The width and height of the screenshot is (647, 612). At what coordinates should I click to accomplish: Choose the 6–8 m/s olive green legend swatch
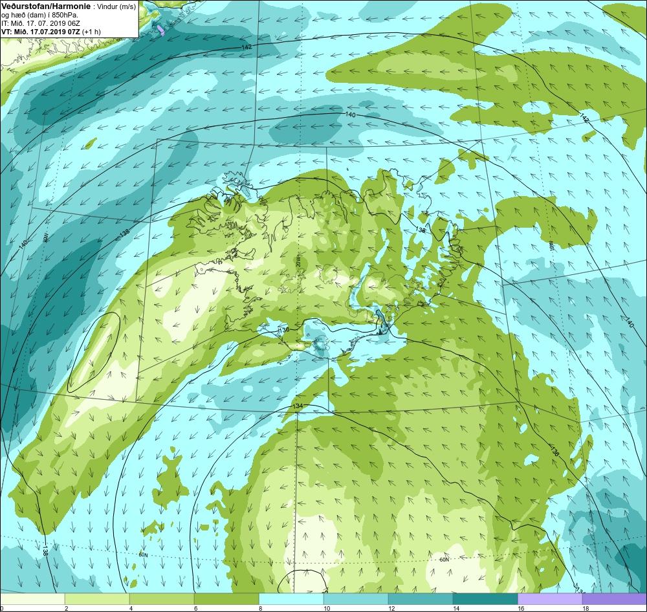pos(226,599)
